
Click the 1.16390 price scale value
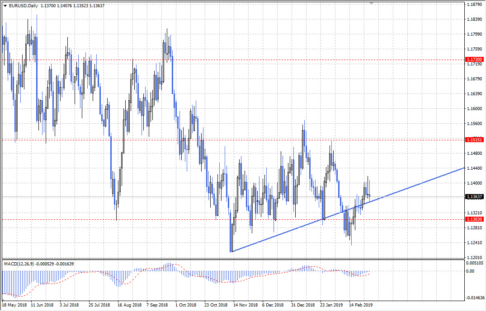click(x=475, y=94)
